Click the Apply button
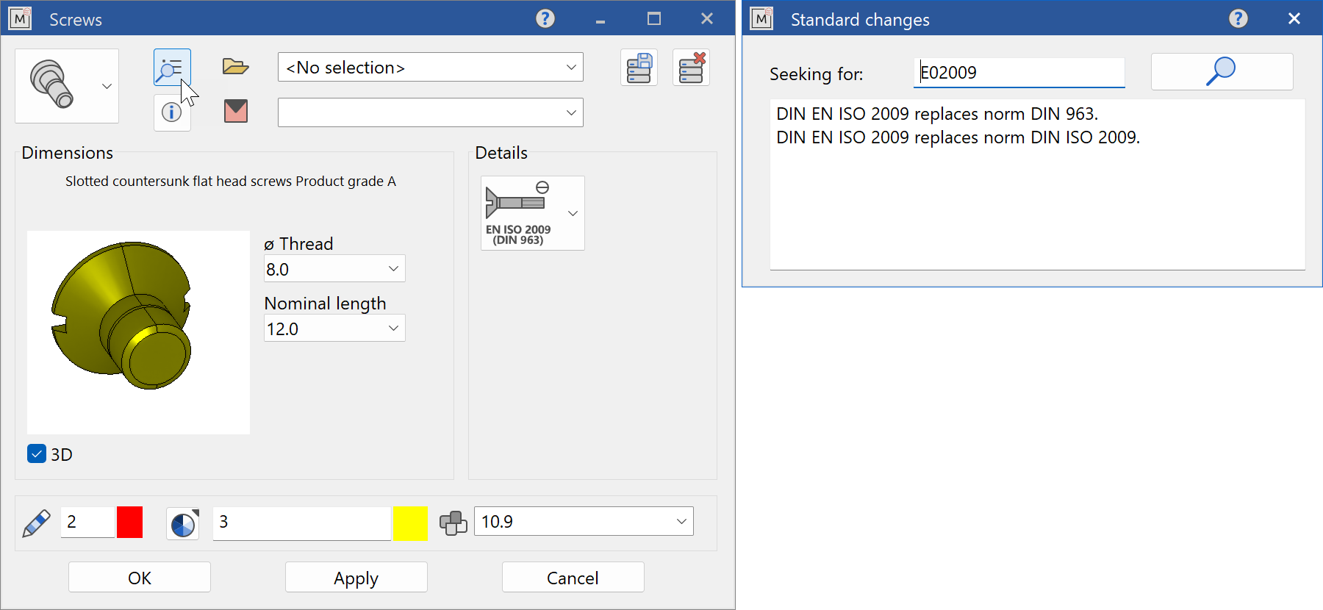The image size is (1323, 610). 356,577
